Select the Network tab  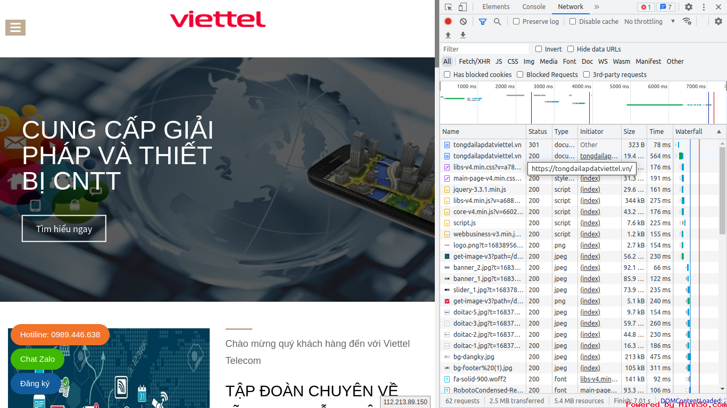click(x=571, y=7)
